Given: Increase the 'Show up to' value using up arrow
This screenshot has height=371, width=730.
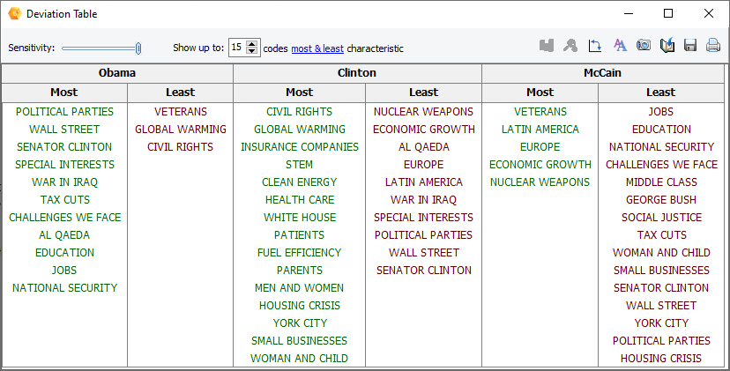Looking at the screenshot, I should (x=252, y=44).
